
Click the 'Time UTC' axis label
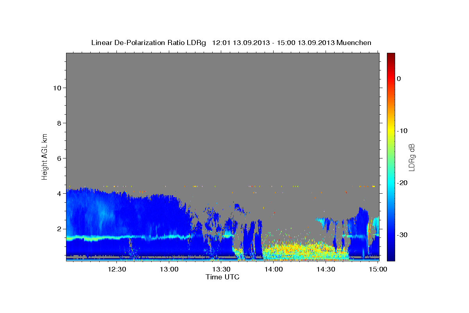tap(222, 277)
